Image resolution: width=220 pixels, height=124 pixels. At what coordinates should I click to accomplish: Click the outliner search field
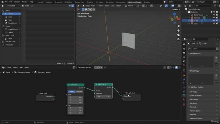tap(203, 6)
